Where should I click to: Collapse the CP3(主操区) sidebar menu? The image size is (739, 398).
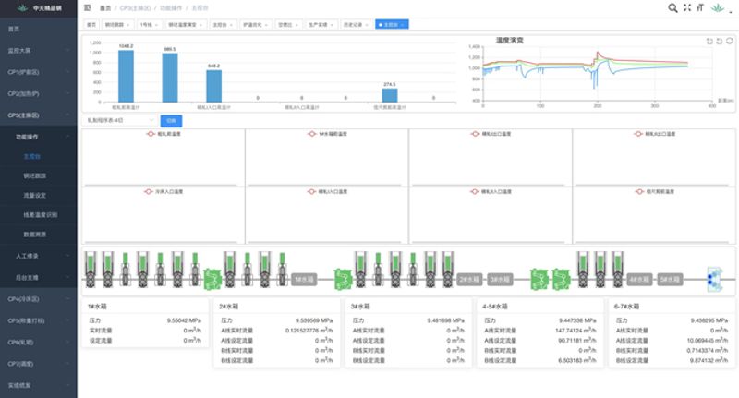[39, 115]
